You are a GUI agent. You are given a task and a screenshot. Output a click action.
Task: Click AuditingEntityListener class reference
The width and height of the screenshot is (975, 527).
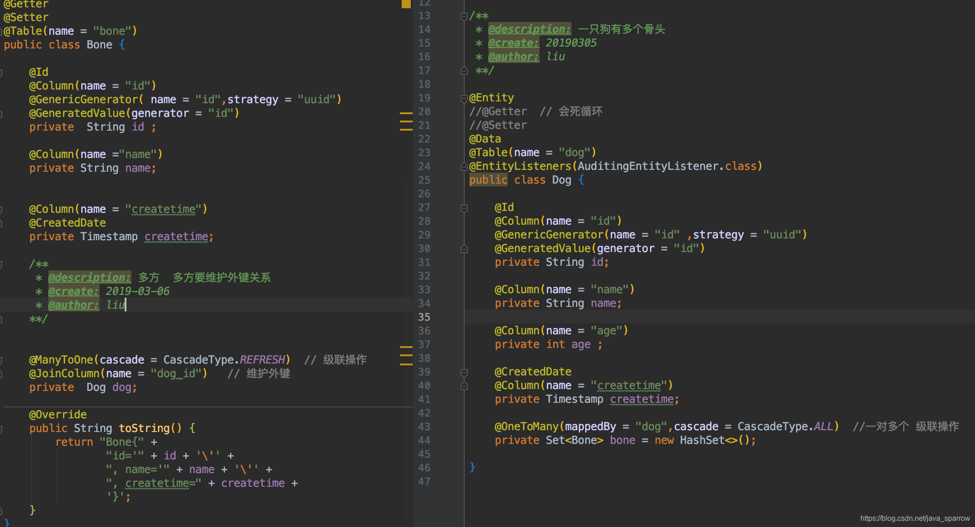click(x=648, y=166)
